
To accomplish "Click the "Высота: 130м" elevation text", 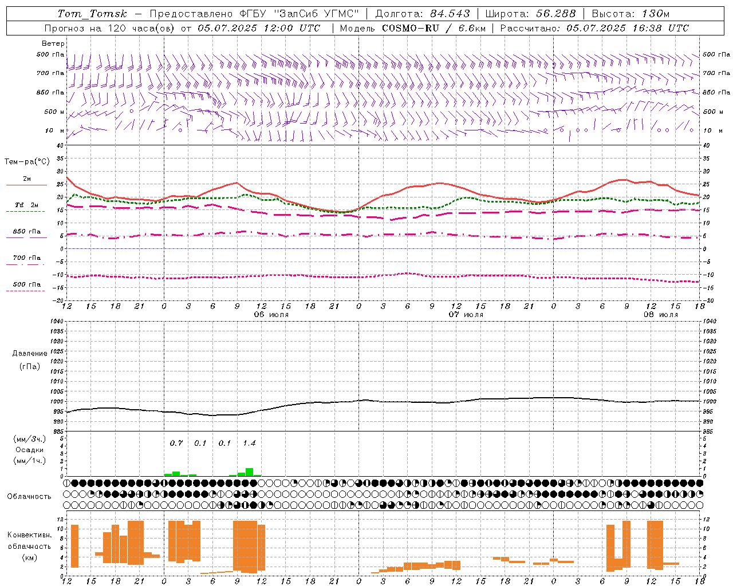I will (630, 14).
